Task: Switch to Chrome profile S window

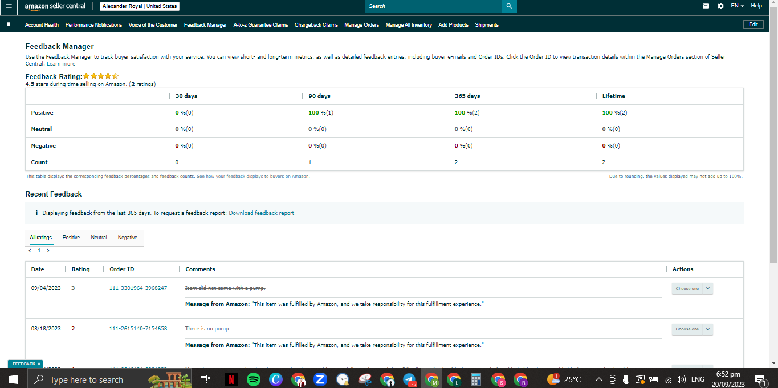Action: pyautogui.click(x=498, y=379)
